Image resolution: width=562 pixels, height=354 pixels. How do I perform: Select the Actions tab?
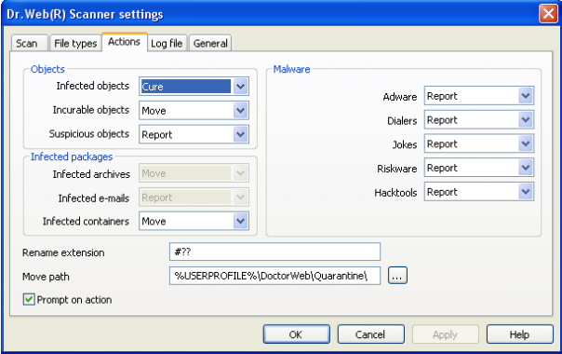(x=125, y=42)
